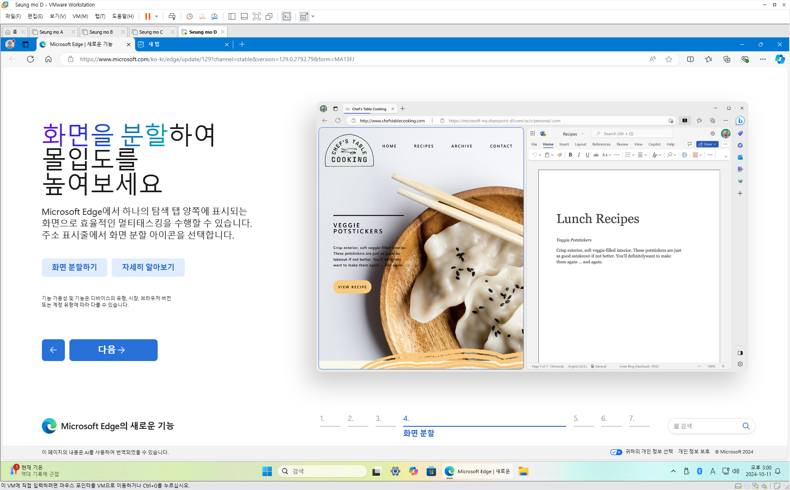Click the 화면 분할하기 button

click(x=74, y=267)
